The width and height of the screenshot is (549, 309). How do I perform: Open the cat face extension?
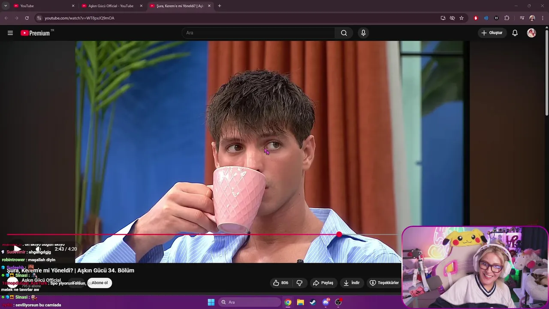pos(496,18)
